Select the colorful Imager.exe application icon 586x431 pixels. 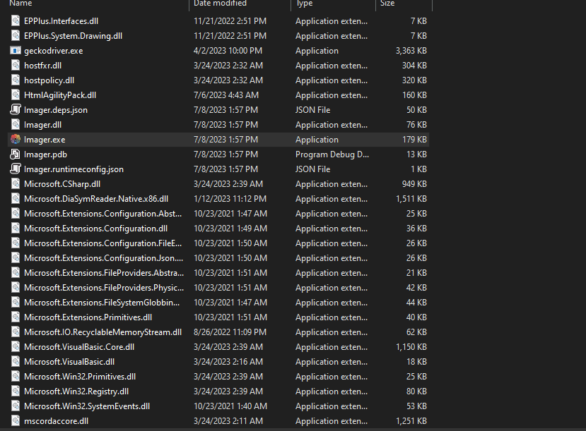pos(16,140)
